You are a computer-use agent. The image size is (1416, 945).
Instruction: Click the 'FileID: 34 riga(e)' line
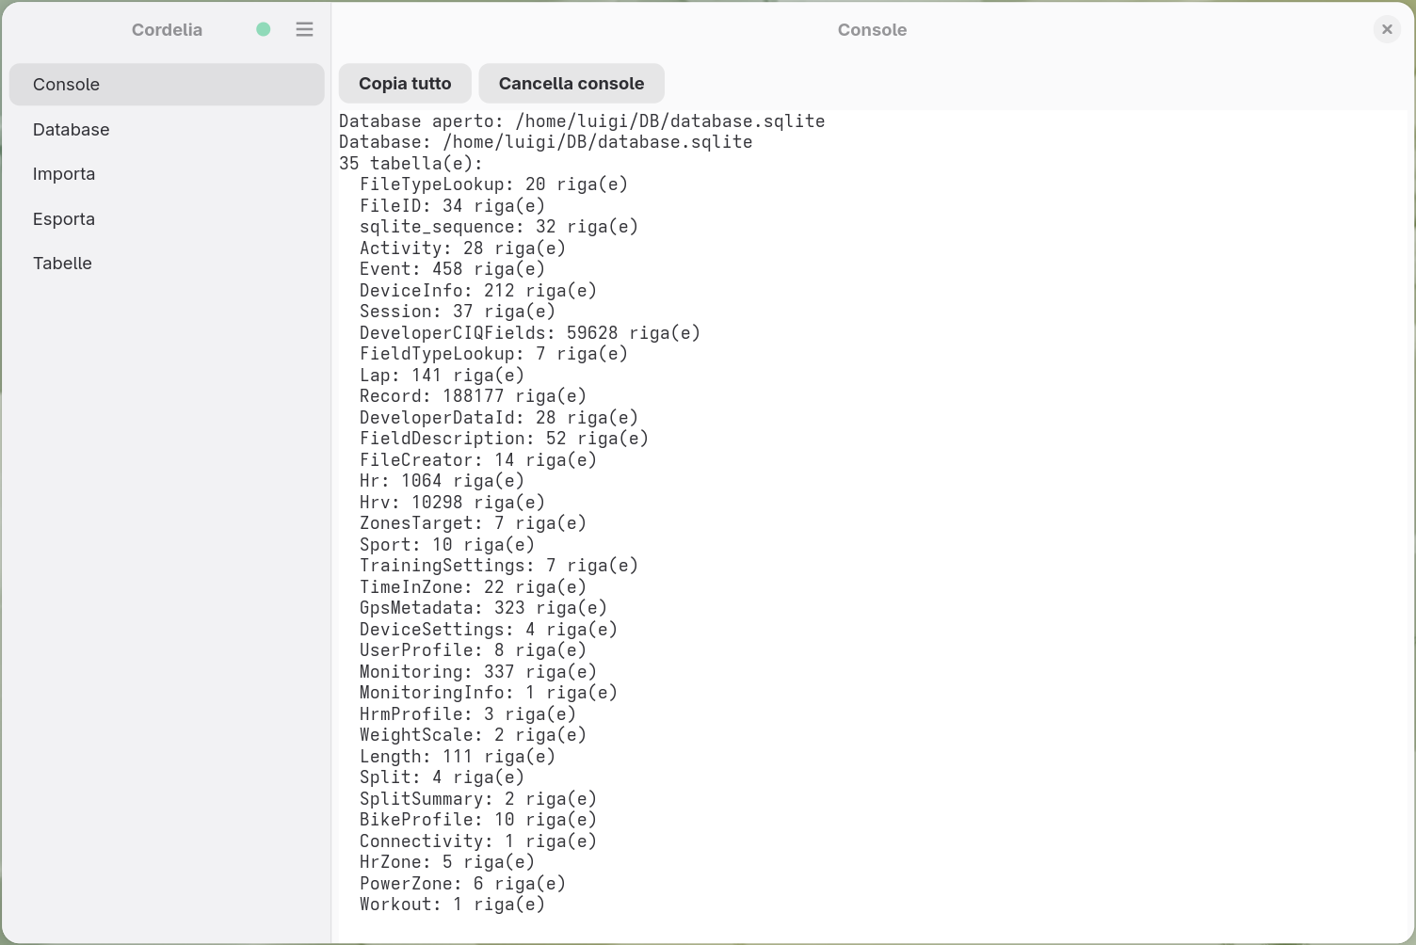pos(452,206)
